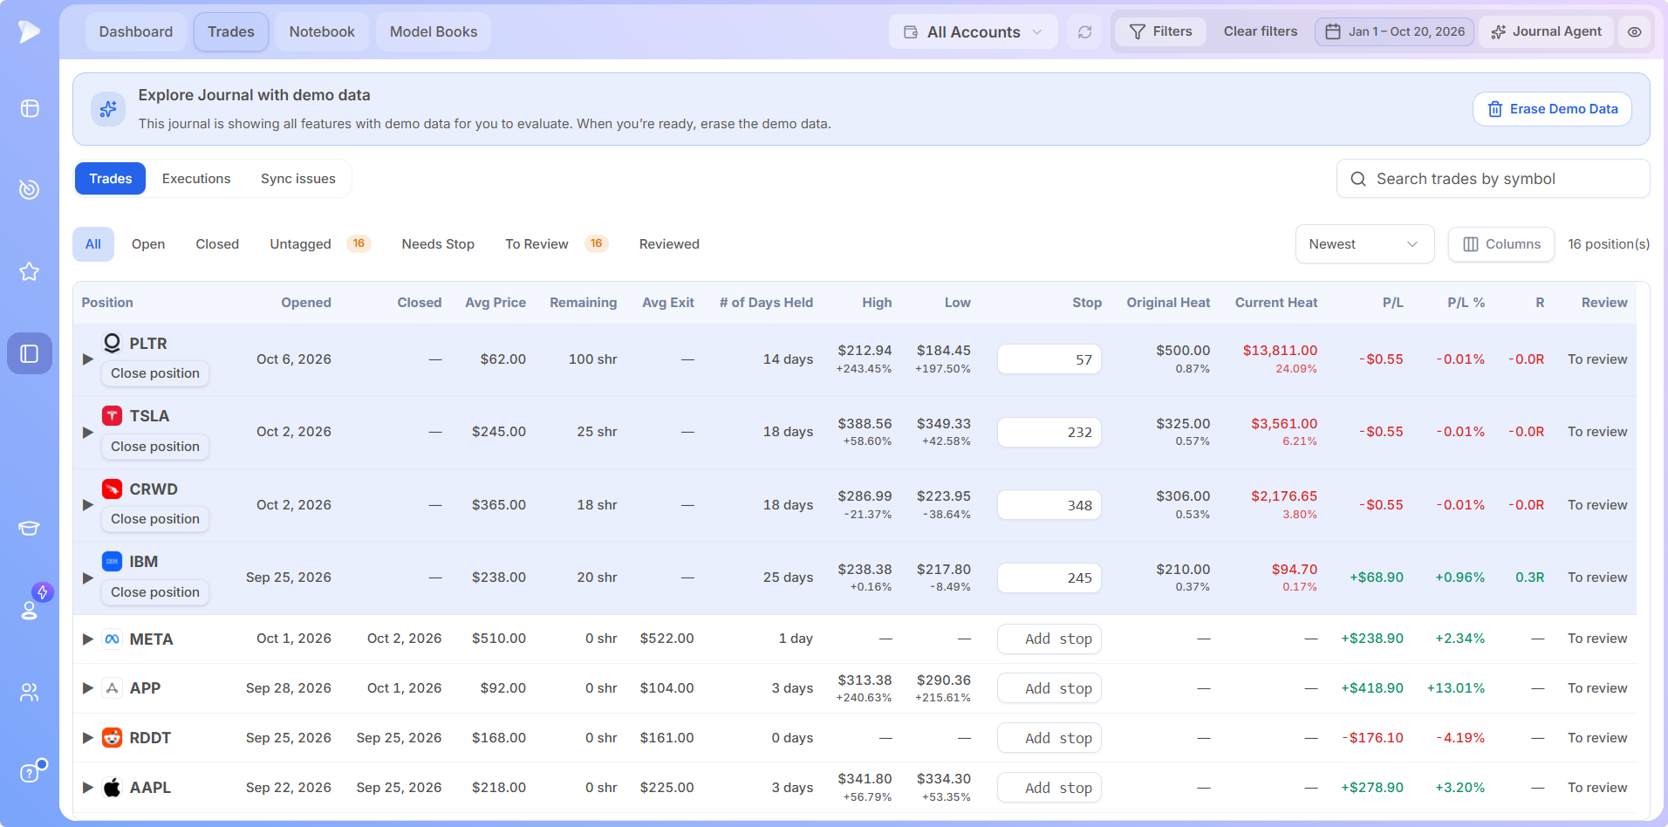The height and width of the screenshot is (827, 1668).
Task: Open the Model Books tab
Action: coord(434,32)
